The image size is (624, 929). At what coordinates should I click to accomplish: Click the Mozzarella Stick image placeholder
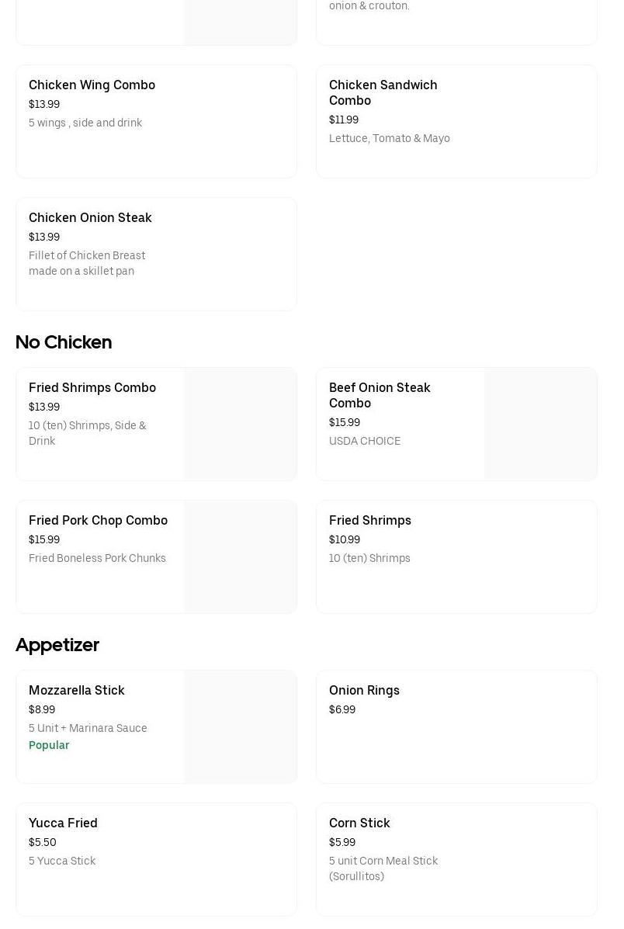240,726
